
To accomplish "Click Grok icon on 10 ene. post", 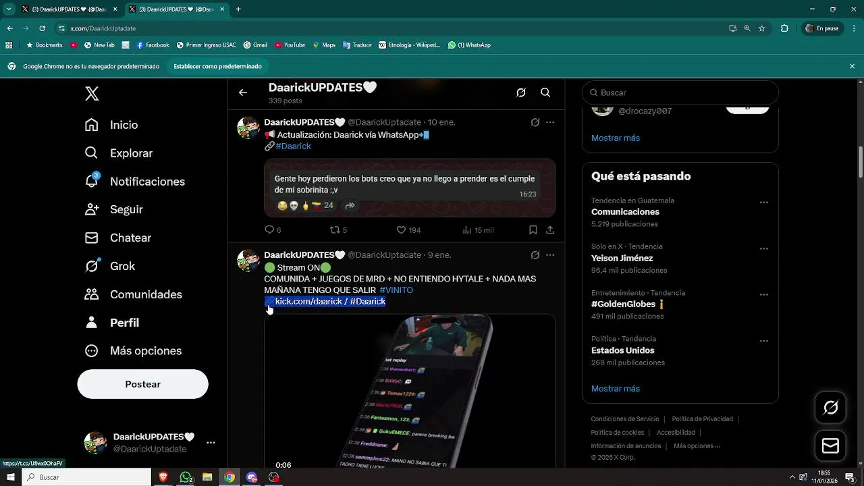I will 535,122.
